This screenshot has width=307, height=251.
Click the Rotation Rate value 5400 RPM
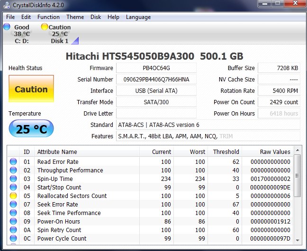point(279,90)
